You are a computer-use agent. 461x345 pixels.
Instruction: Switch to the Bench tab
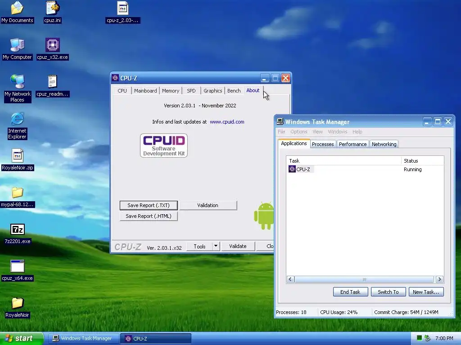(234, 91)
